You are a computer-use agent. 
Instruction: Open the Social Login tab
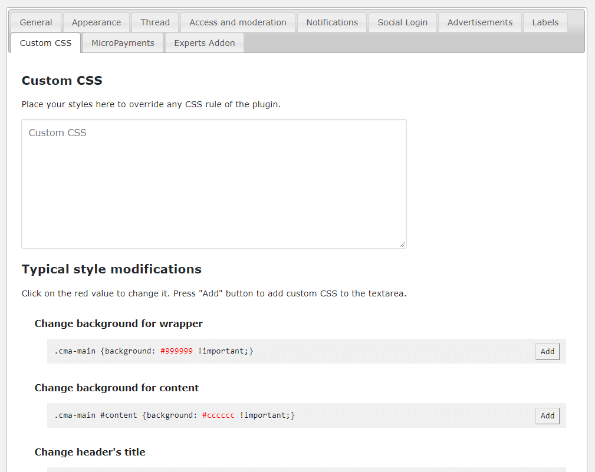tap(403, 22)
